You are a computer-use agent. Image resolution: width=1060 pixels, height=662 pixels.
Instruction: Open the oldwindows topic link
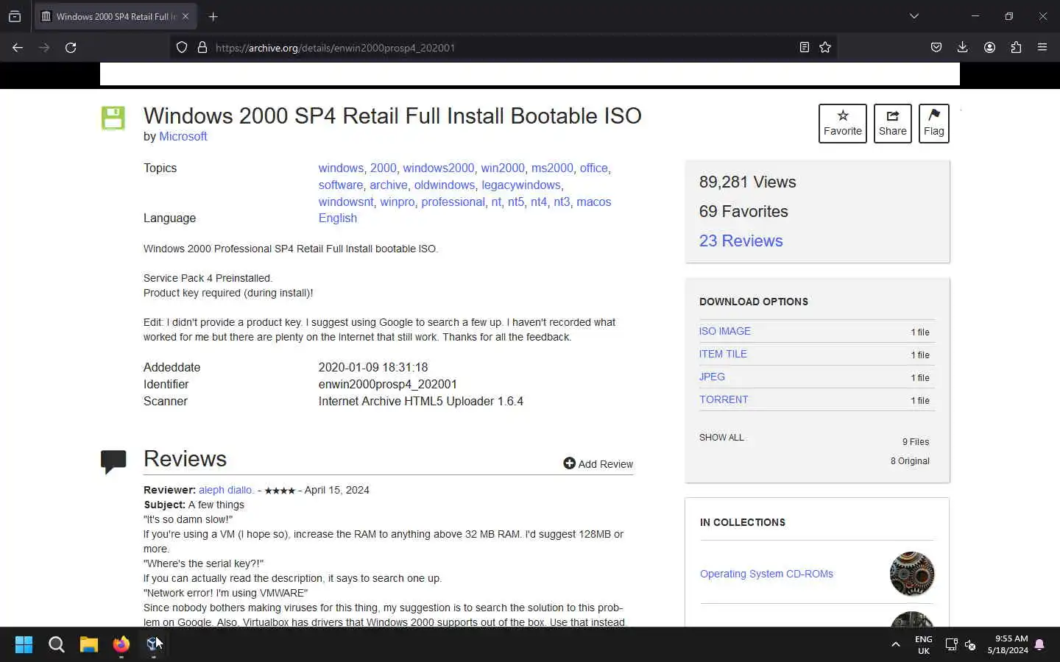click(445, 185)
